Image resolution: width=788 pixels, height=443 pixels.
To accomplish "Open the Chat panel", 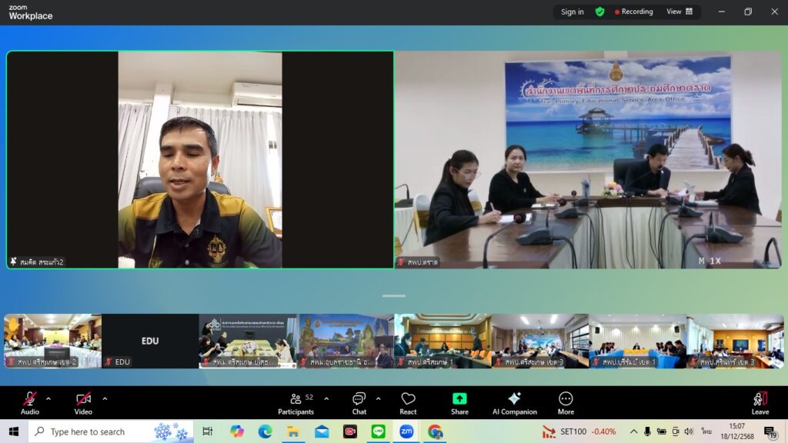I will point(359,402).
